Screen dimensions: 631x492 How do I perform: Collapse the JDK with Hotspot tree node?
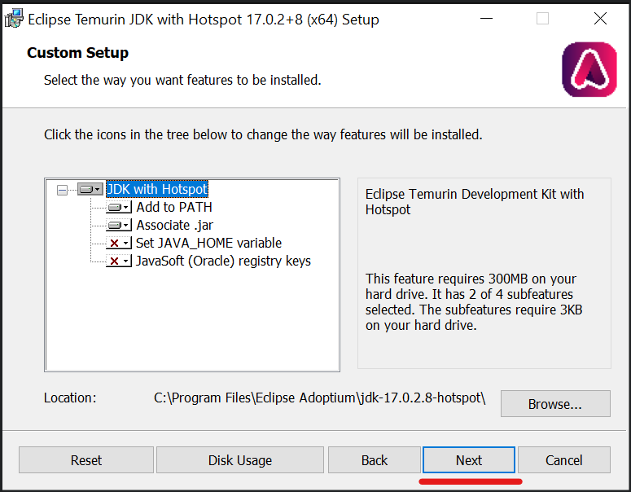[63, 190]
